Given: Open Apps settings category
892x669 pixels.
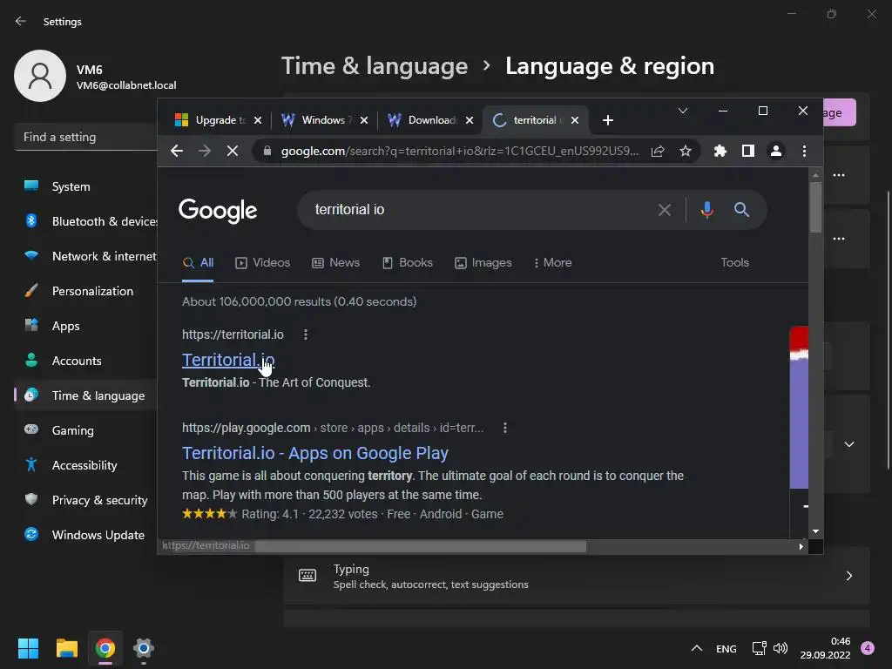Looking at the screenshot, I should (85, 326).
